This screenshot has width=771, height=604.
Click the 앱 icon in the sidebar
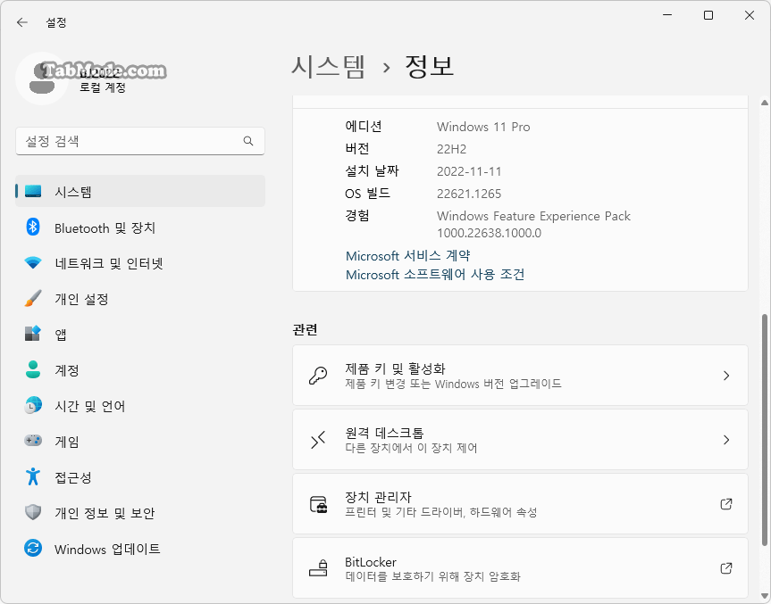33,334
